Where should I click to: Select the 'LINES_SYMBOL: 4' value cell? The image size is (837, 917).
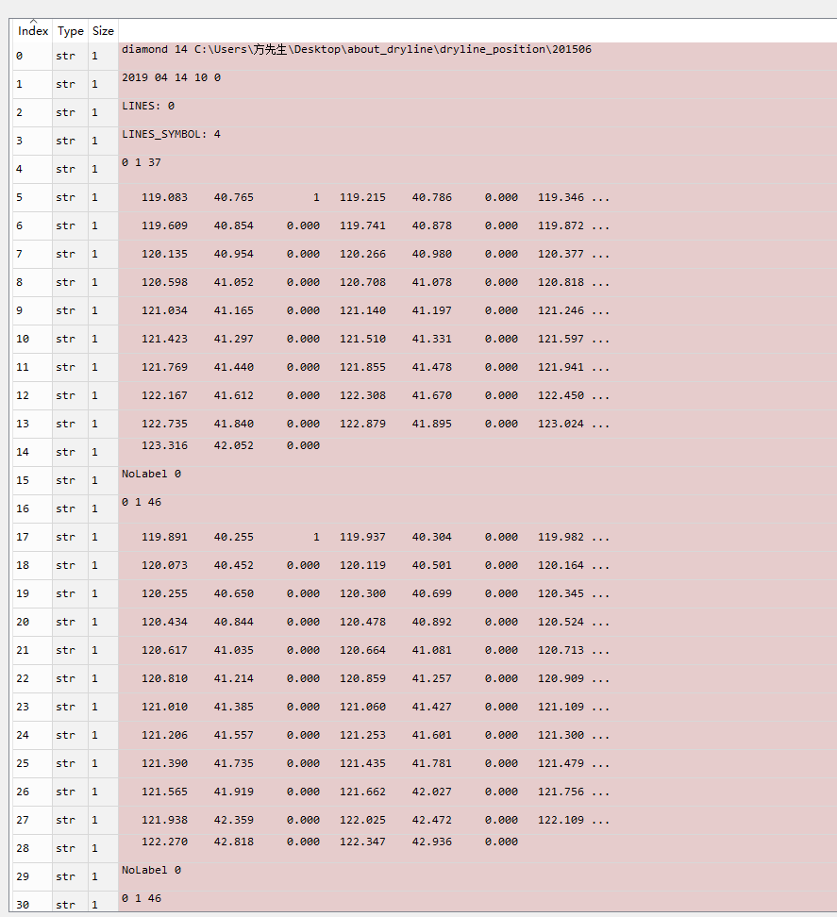pyautogui.click(x=477, y=141)
